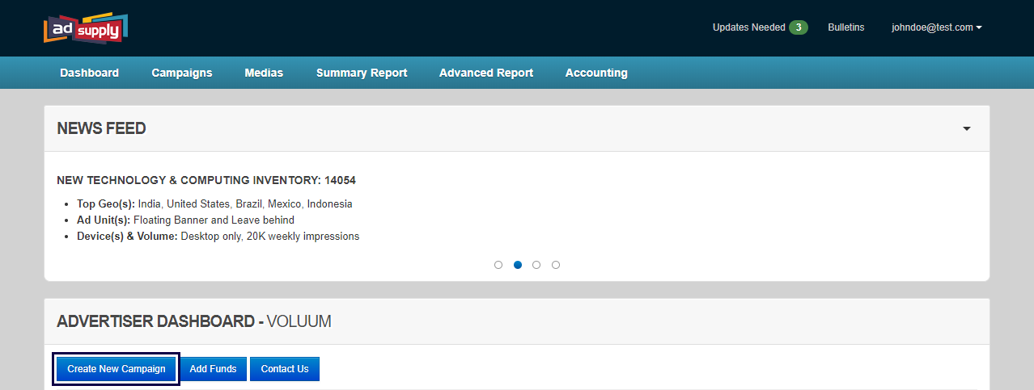The width and height of the screenshot is (1034, 390).
Task: Open the Bulletins page
Action: (845, 27)
